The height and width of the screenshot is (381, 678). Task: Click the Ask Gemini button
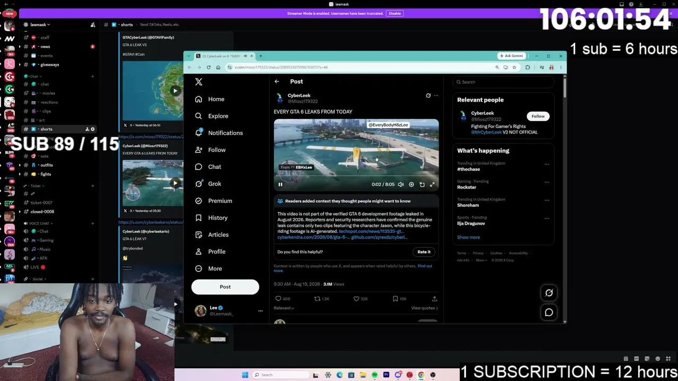(511, 56)
